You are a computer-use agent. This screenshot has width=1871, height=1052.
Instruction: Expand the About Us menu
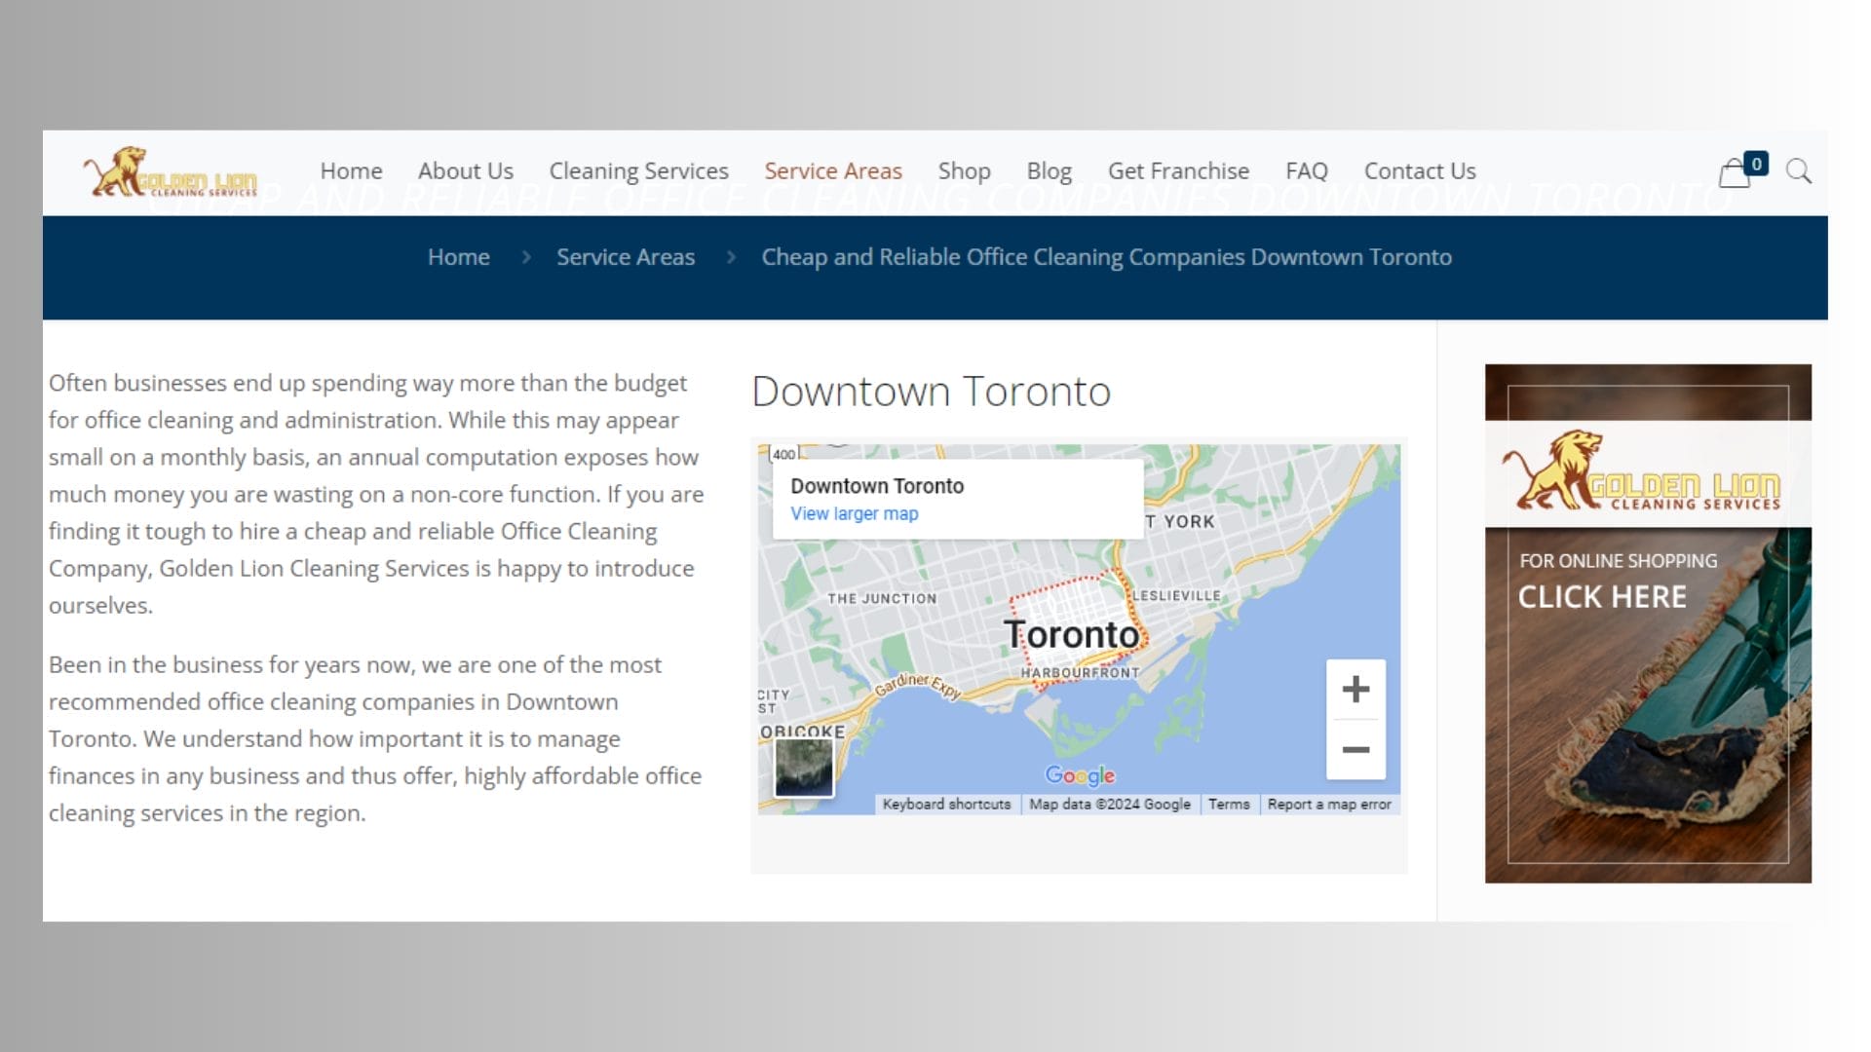[x=465, y=171]
